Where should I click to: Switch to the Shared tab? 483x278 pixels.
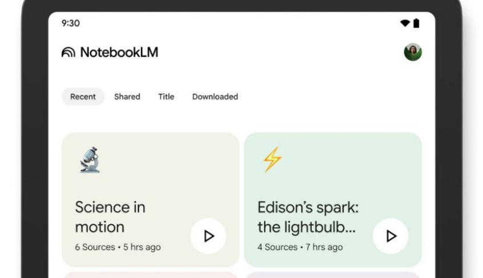click(127, 97)
